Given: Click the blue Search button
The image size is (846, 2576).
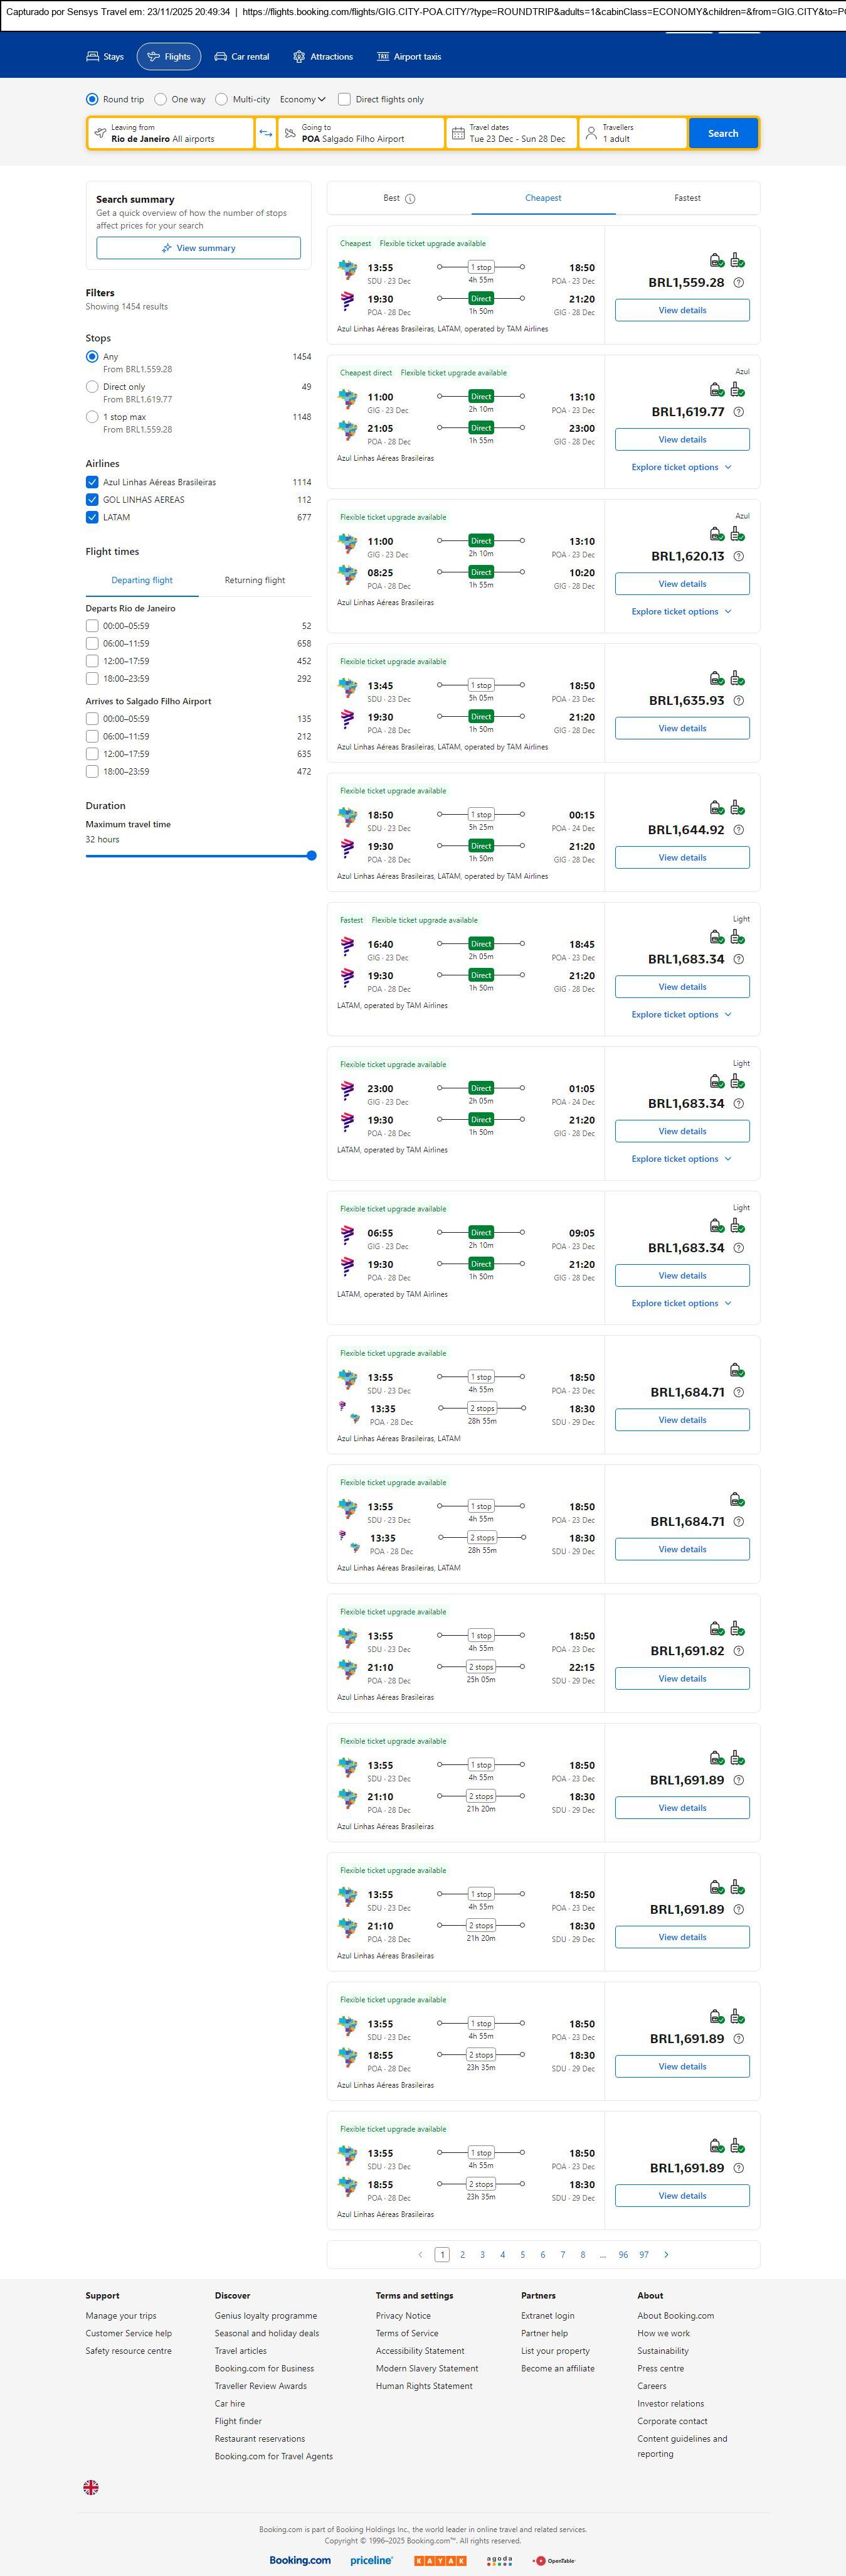Looking at the screenshot, I should pyautogui.click(x=722, y=133).
